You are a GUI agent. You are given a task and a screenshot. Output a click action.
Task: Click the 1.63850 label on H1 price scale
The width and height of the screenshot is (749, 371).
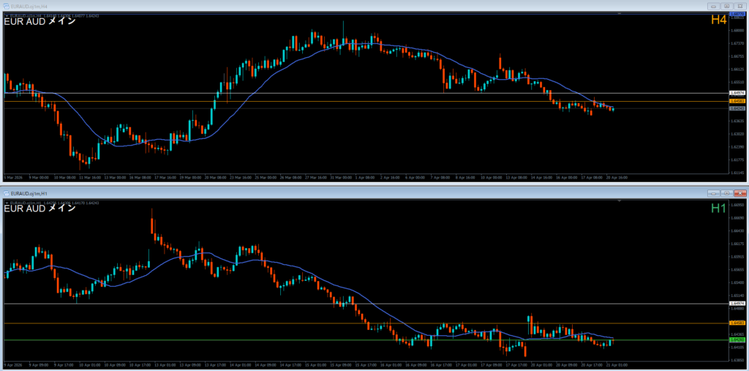pos(737,359)
